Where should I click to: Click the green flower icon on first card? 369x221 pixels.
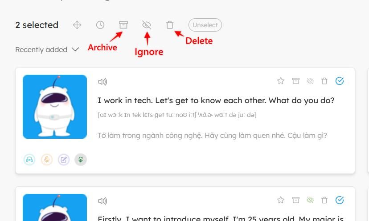click(81, 160)
